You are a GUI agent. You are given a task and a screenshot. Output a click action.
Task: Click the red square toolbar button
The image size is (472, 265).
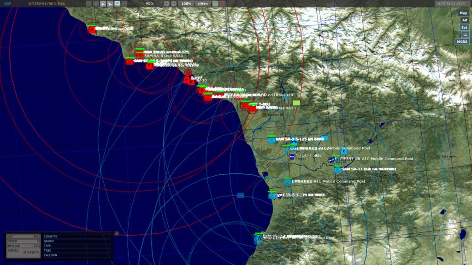point(222,4)
